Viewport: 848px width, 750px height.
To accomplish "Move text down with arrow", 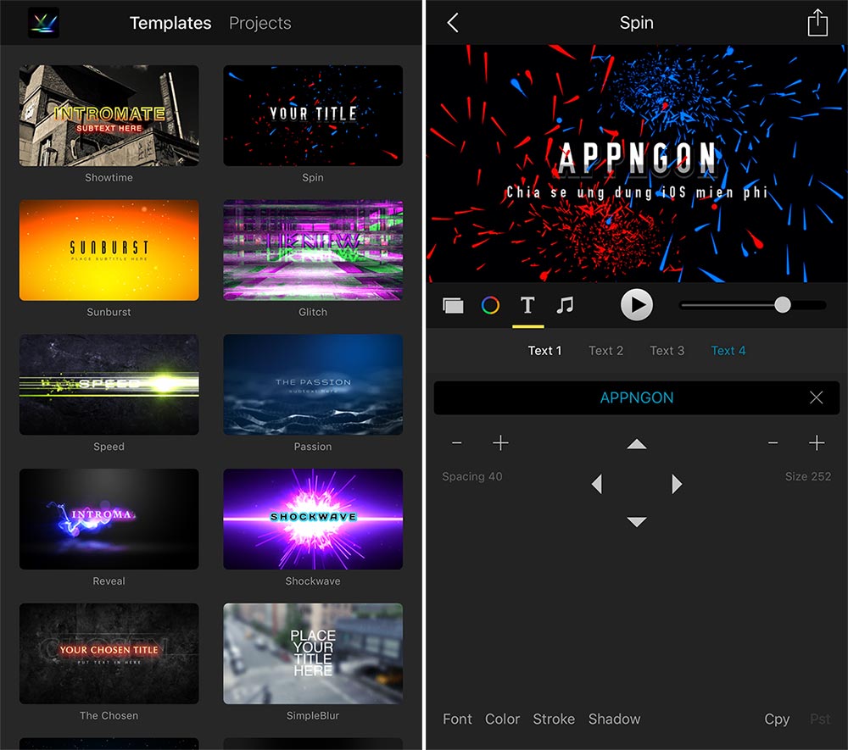I will click(x=637, y=522).
